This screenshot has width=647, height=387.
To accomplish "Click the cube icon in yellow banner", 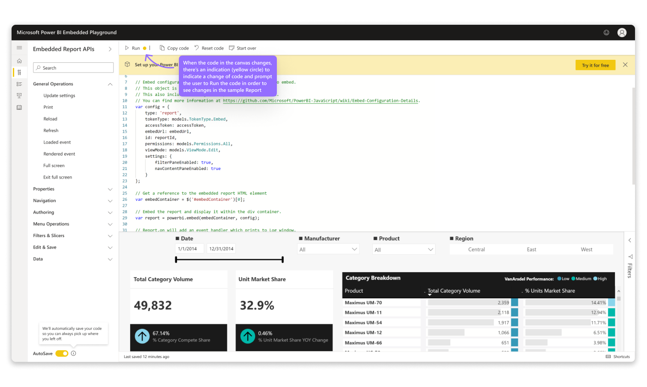I will 128,64.
